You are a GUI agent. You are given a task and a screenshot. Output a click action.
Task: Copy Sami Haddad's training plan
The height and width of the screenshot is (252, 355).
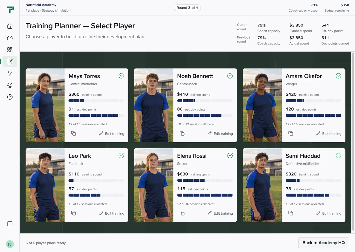click(x=291, y=213)
